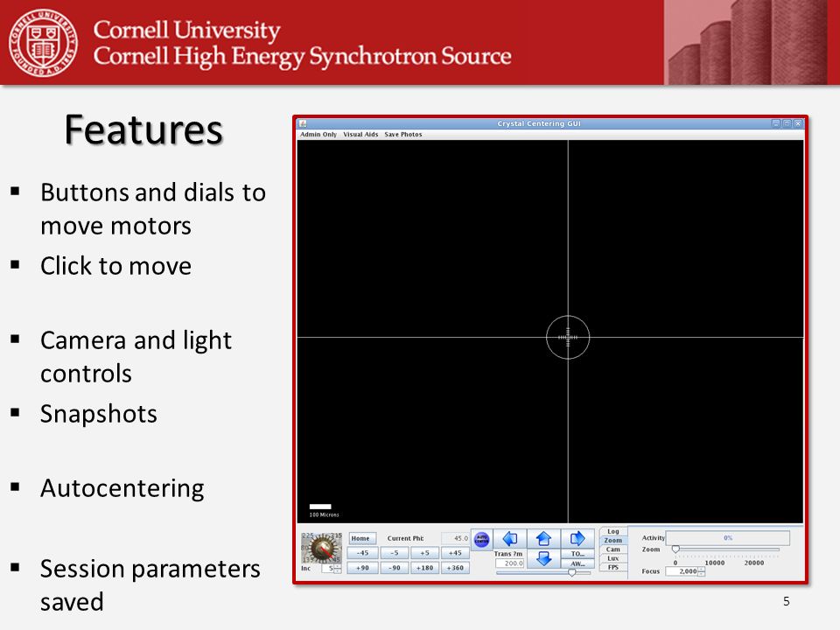The width and height of the screenshot is (840, 630).
Task: Decrease the Inc value with down stepper
Action: (338, 570)
